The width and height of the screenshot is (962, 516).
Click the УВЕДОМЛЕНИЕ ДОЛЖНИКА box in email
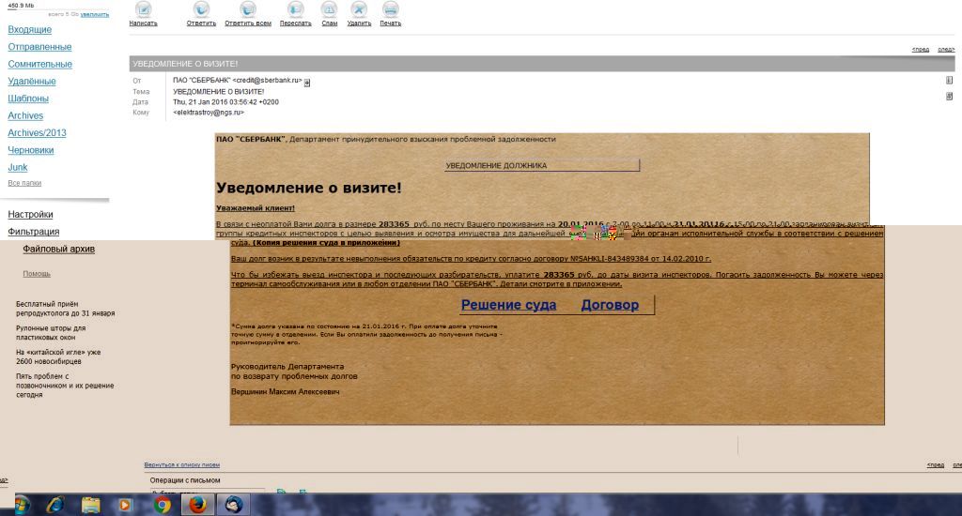pyautogui.click(x=542, y=165)
